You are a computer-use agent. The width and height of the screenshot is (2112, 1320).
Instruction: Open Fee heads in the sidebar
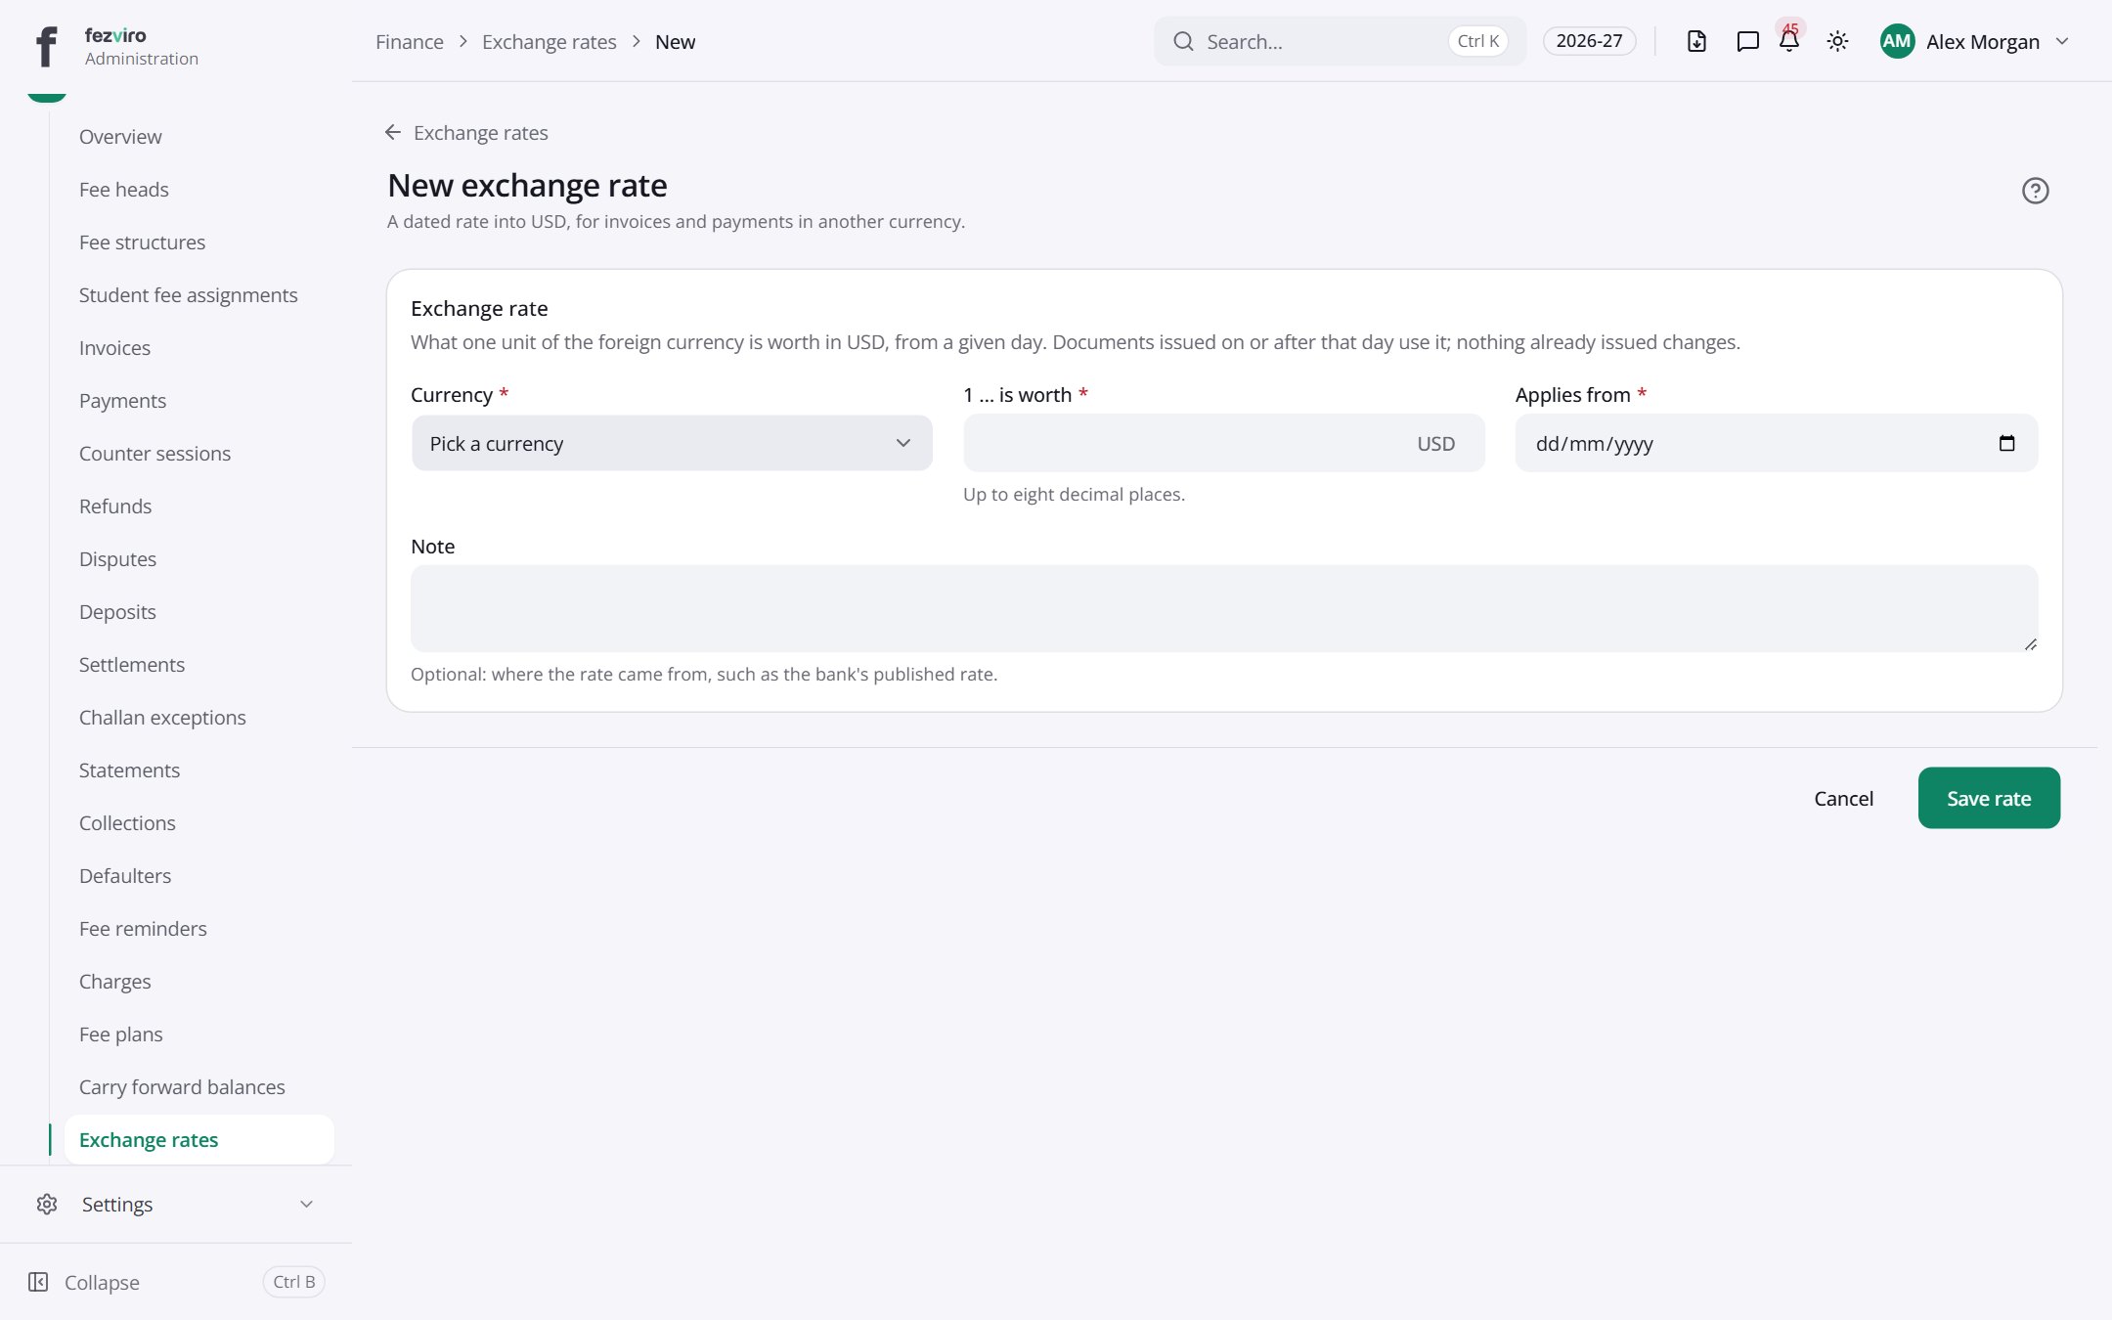pyautogui.click(x=198, y=189)
